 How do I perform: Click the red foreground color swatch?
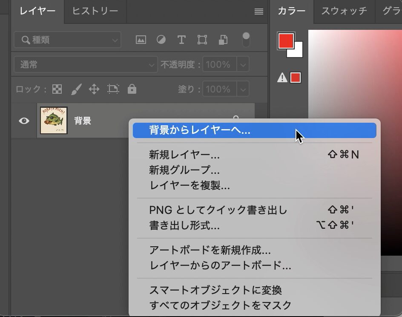(x=286, y=41)
